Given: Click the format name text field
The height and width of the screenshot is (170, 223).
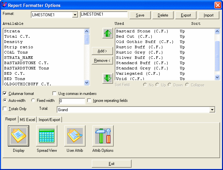Looking at the screenshot, I should 104,14.
